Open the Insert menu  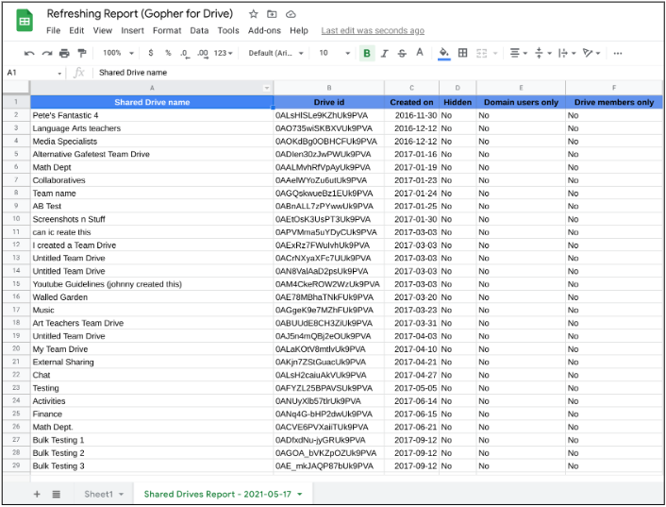click(132, 30)
